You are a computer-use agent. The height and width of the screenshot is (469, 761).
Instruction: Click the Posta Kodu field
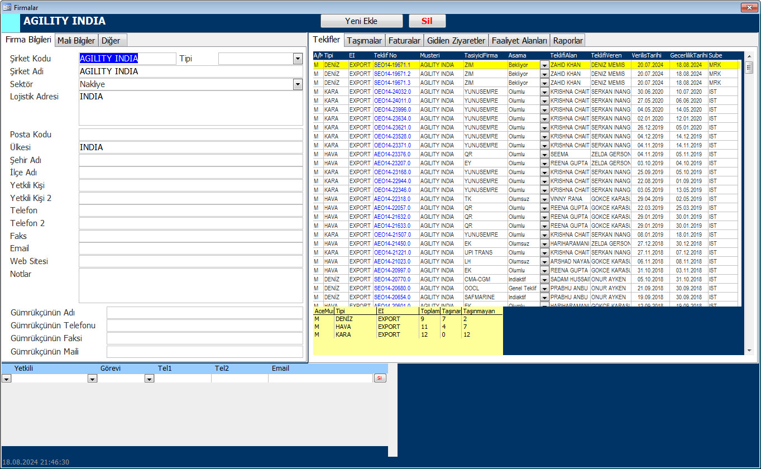click(x=190, y=135)
